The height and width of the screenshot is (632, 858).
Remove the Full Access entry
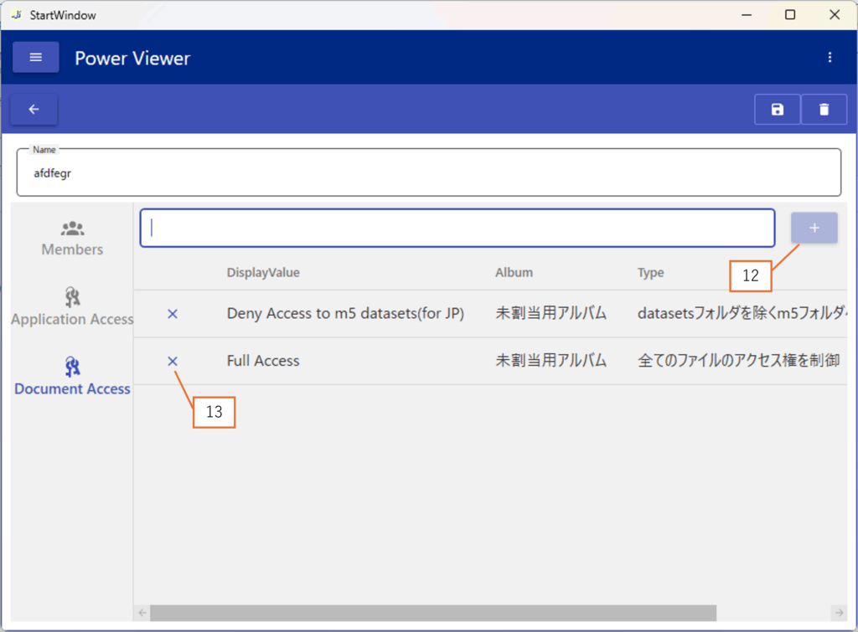(173, 361)
